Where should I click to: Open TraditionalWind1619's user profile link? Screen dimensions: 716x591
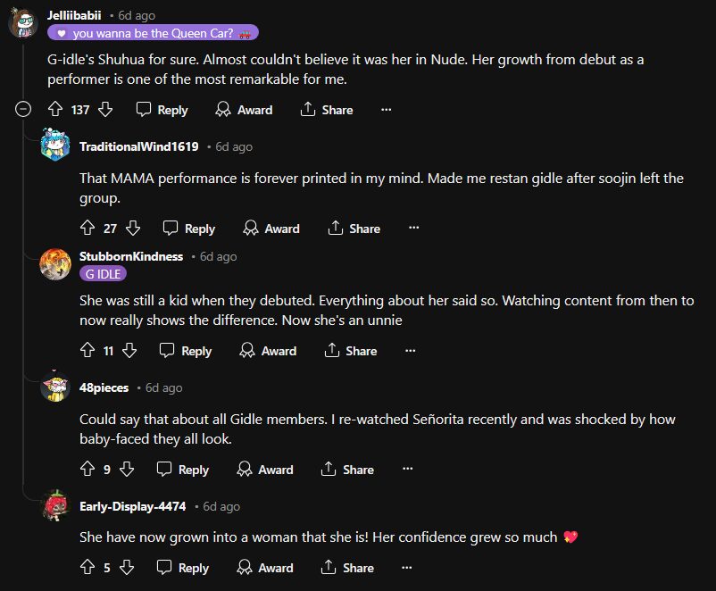138,146
